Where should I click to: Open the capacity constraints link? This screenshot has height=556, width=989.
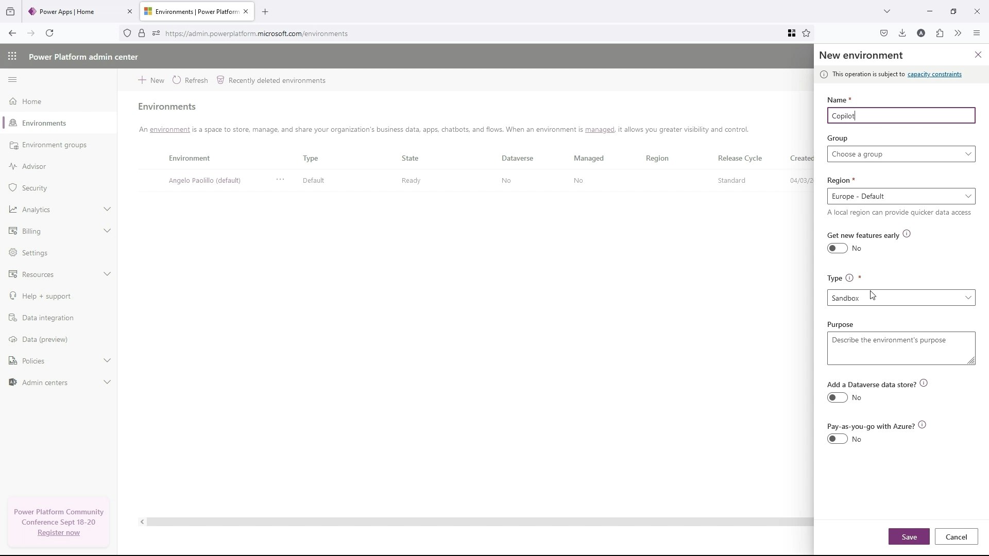(x=934, y=74)
